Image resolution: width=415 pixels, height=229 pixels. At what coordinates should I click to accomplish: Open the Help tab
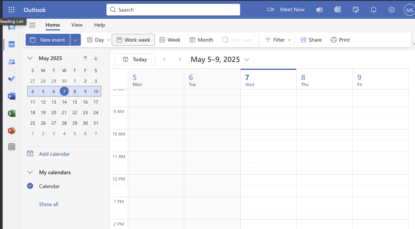click(x=100, y=25)
